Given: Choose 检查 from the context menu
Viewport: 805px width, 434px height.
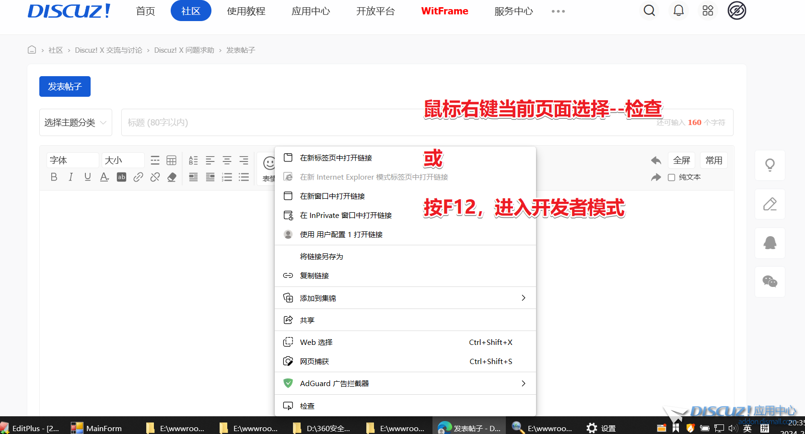Looking at the screenshot, I should (x=307, y=406).
